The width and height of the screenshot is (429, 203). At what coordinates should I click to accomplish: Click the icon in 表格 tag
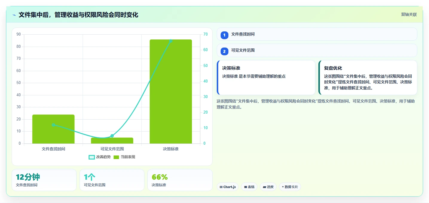point(245,187)
